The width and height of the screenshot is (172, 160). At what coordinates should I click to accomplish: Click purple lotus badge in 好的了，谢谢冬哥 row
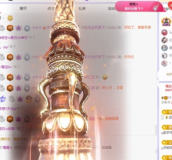[18, 28]
